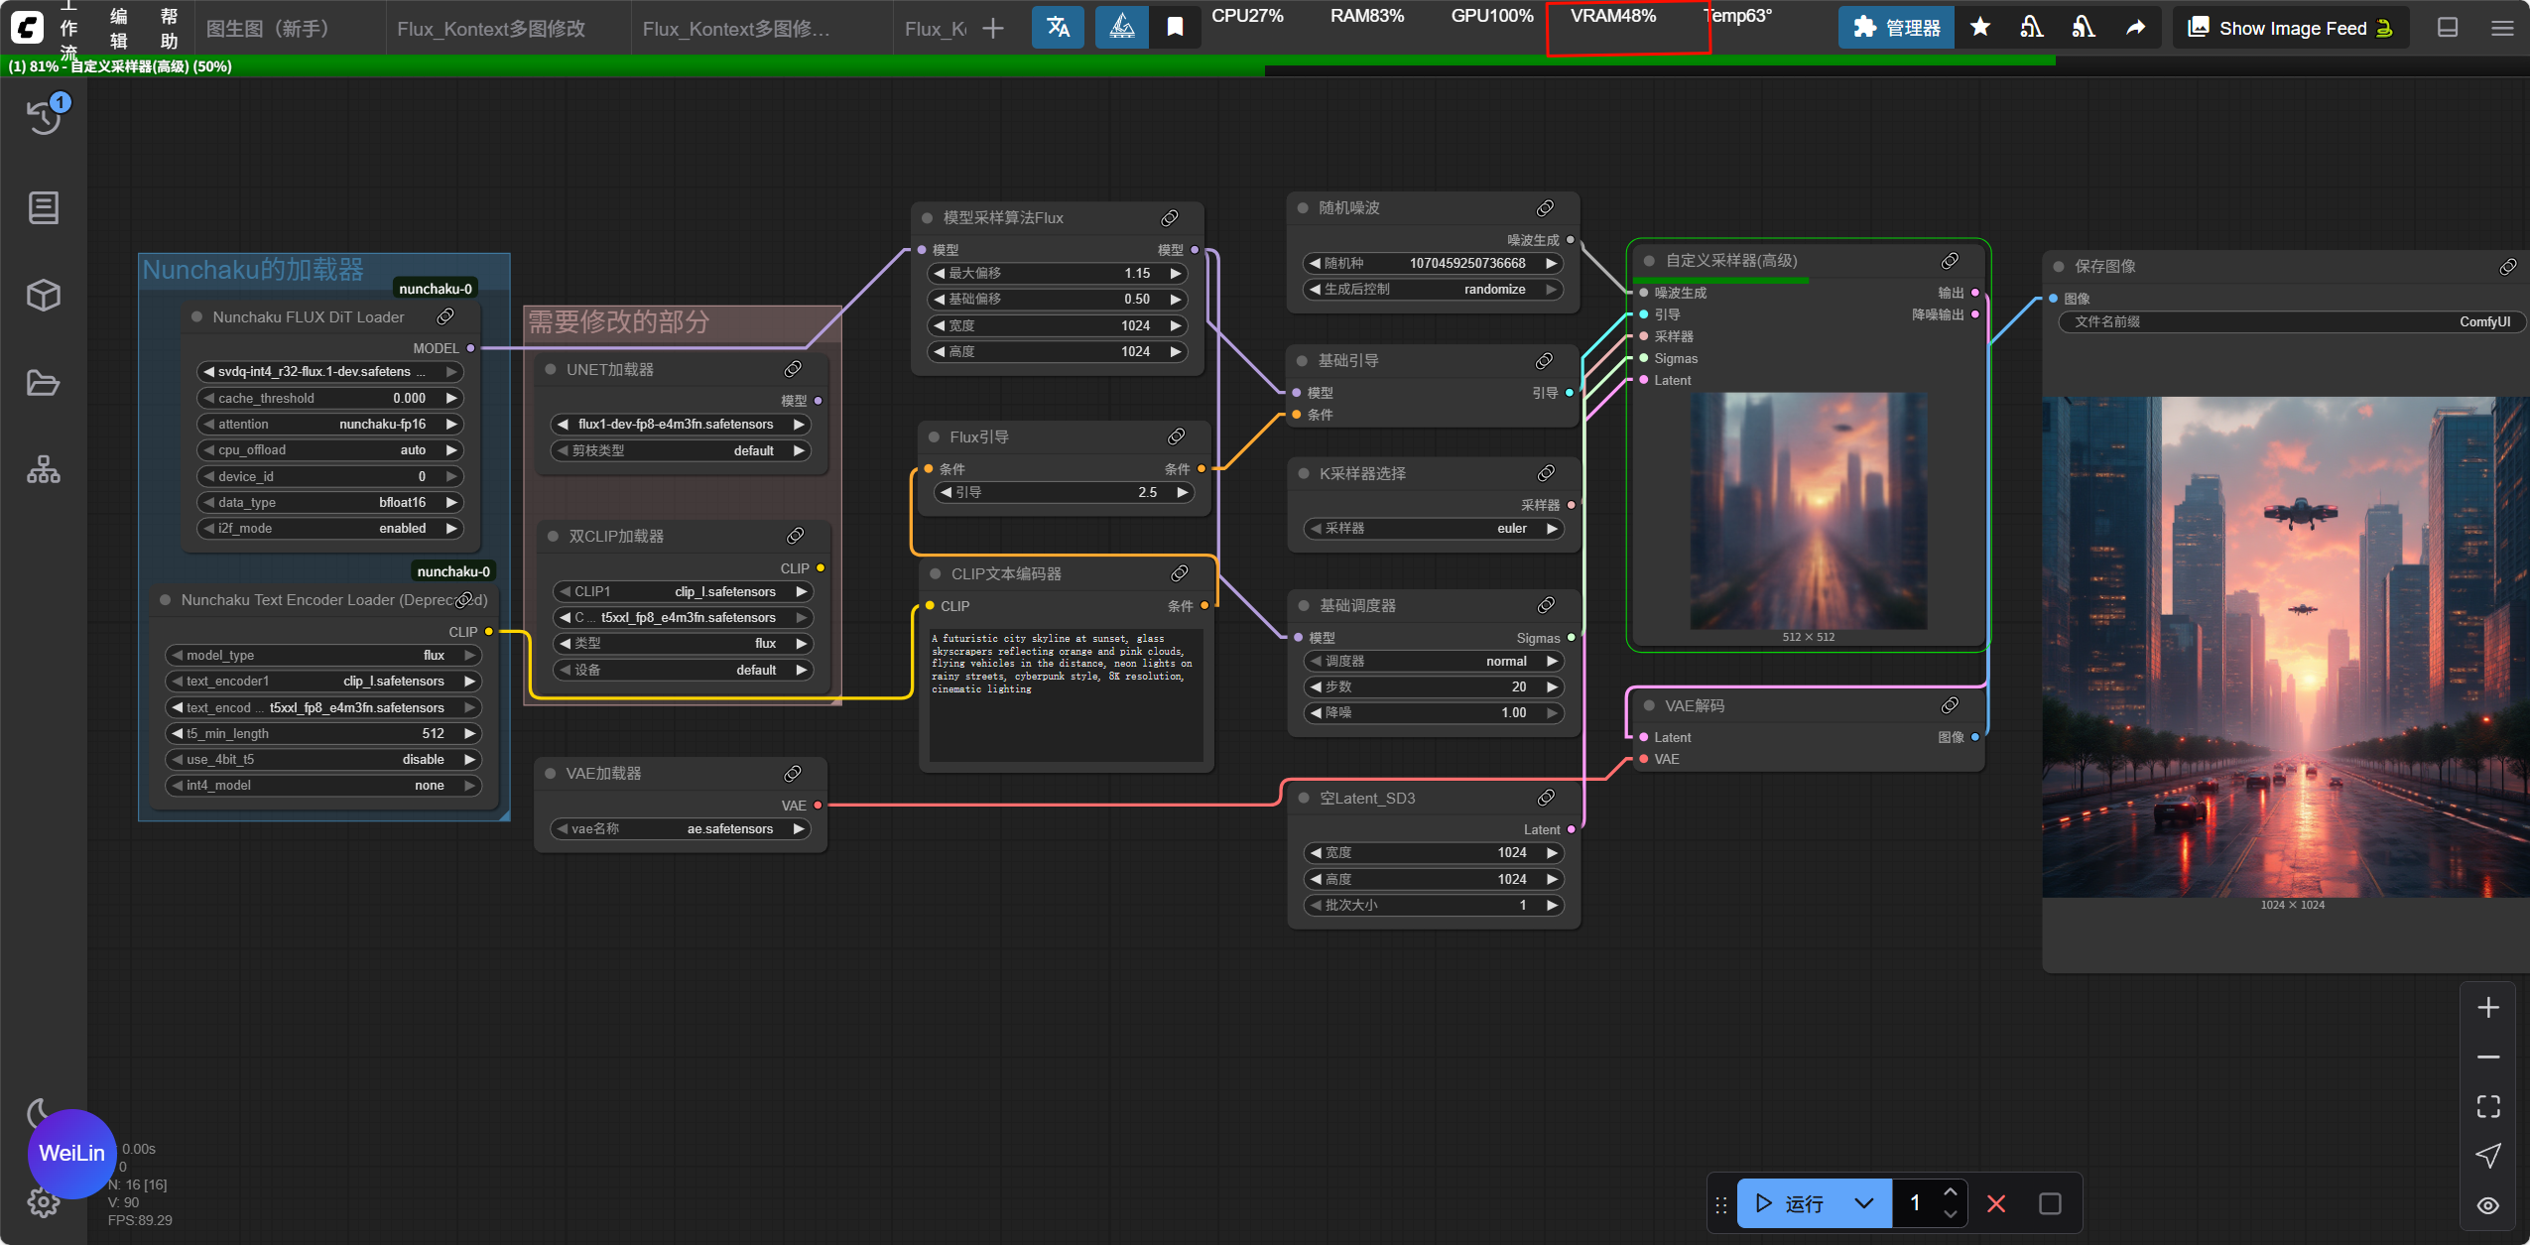Switch to the 图生图（新手） tab
Viewport: 2530px width, 1245px height.
pyautogui.click(x=269, y=29)
